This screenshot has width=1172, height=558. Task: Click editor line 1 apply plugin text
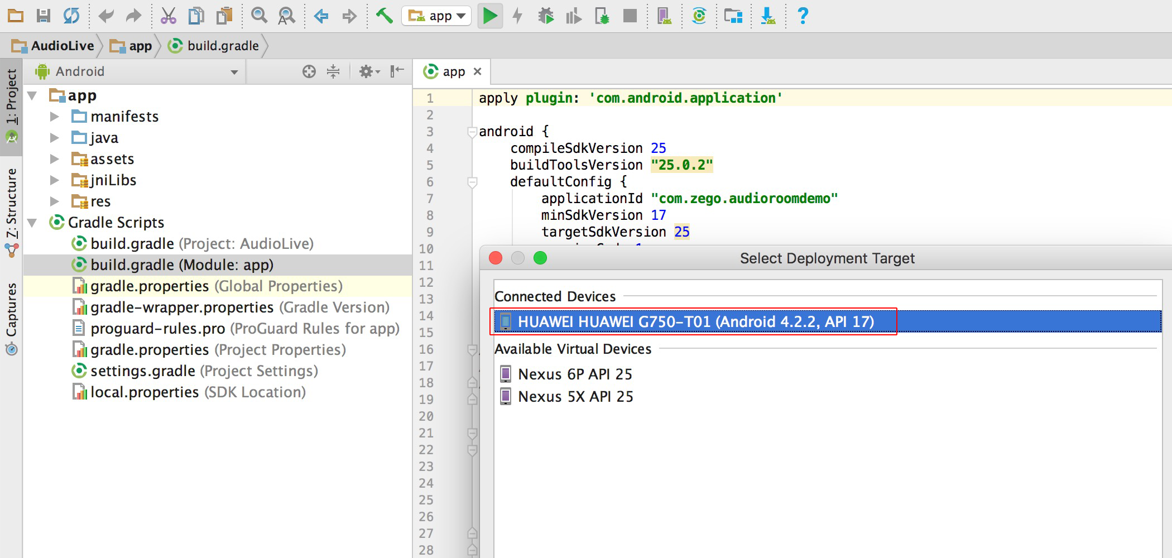click(631, 98)
